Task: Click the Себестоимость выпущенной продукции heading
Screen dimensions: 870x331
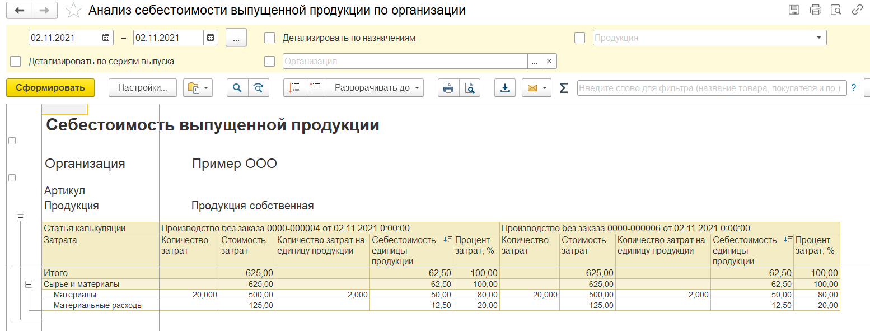Action: 213,125
